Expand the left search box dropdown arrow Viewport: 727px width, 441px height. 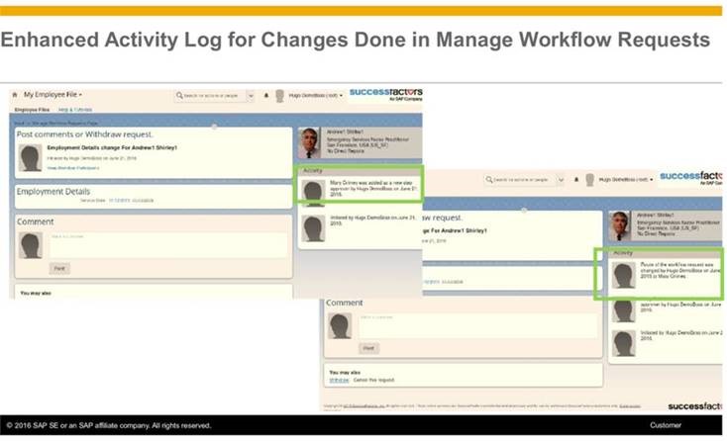click(x=251, y=96)
